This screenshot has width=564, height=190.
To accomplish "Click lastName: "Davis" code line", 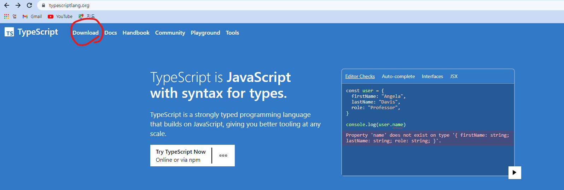I will click(376, 102).
